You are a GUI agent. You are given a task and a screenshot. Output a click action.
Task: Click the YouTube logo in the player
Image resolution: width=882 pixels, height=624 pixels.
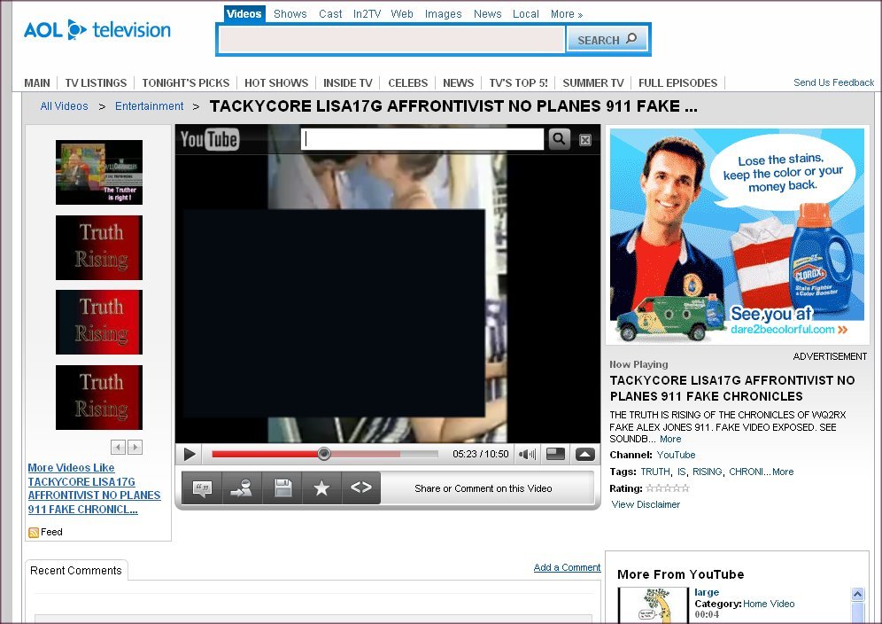coord(209,139)
